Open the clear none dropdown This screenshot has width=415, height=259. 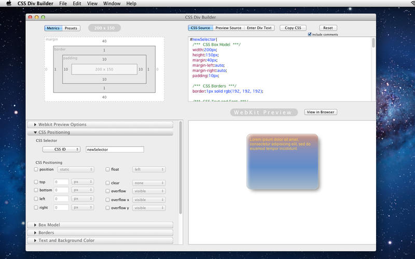(149, 183)
